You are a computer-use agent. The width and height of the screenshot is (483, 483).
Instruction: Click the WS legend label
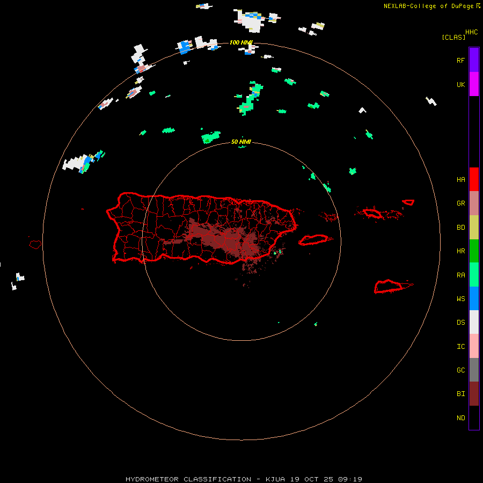tap(460, 299)
